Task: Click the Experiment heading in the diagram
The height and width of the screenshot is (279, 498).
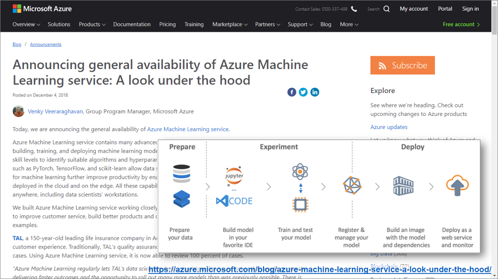Action: 279,147
